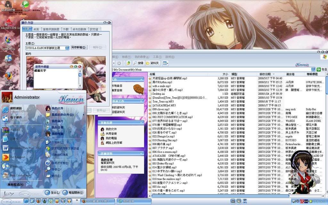This screenshot has width=328, height=205.
Task: Select file 022.Shangri-La.mp3
Action: pyautogui.click(x=163, y=136)
